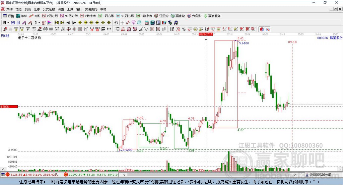The height and width of the screenshot is (185, 343).
Task: Toggle the highlighted 权 adjustment button
Action: 44,22
